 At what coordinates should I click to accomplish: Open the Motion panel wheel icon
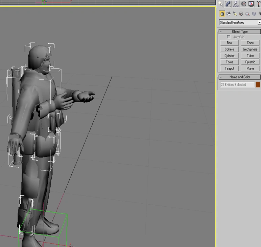point(243,4)
